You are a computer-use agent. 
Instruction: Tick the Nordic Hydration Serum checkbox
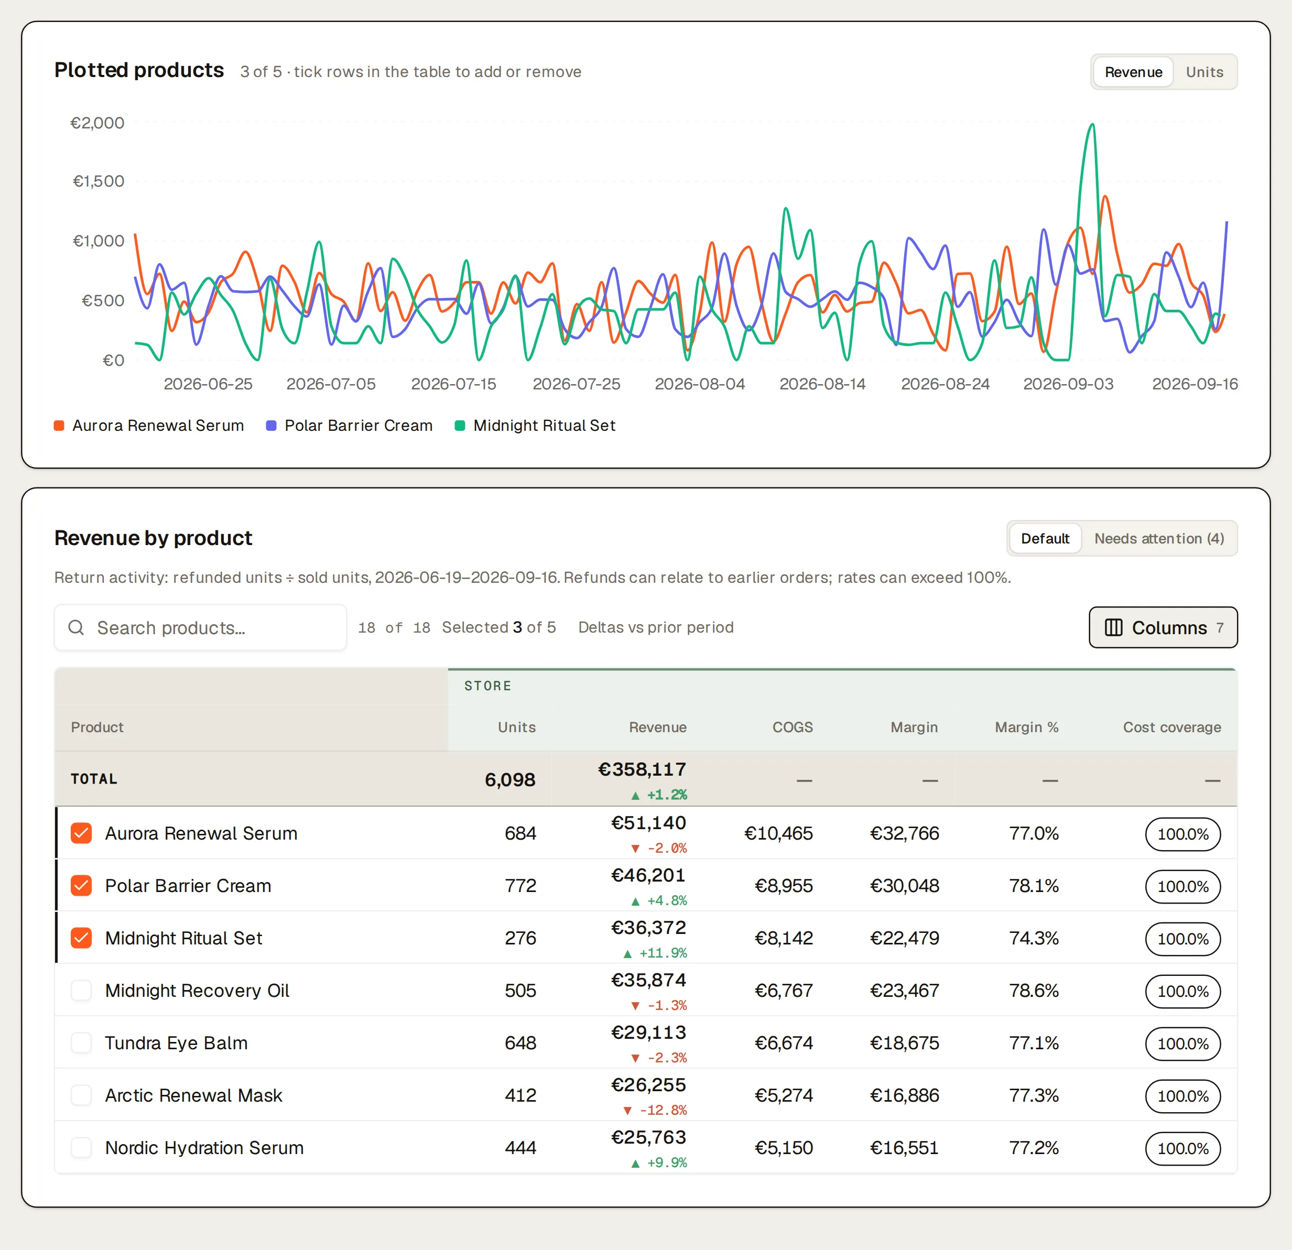coord(81,1148)
